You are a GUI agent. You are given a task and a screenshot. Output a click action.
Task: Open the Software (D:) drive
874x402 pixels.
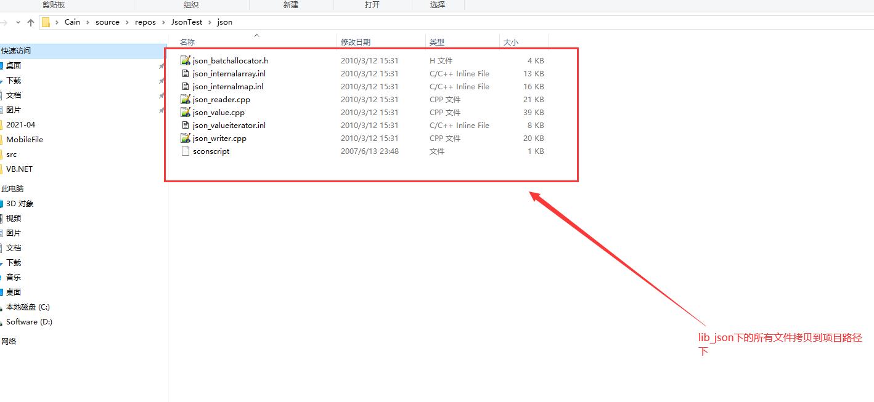(28, 321)
